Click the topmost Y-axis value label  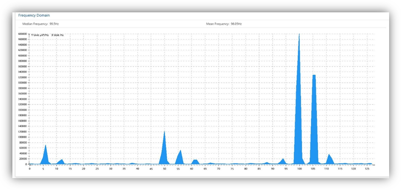coord(22,34)
